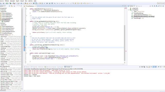Click the External Tools run icon
This screenshot has width=165, height=92.
coord(14,3)
